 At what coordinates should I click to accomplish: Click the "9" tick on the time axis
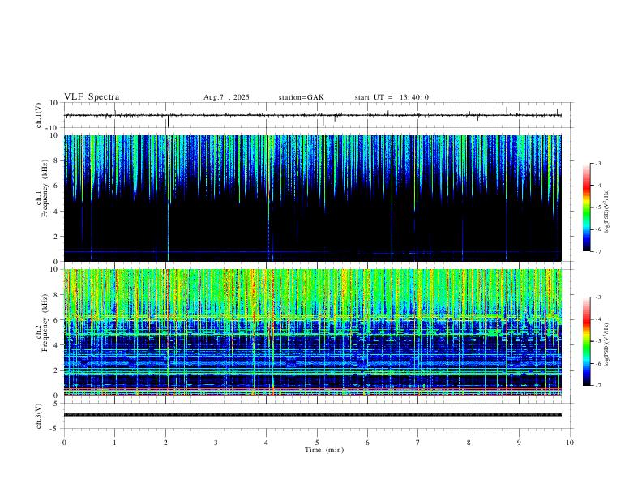[x=519, y=443]
